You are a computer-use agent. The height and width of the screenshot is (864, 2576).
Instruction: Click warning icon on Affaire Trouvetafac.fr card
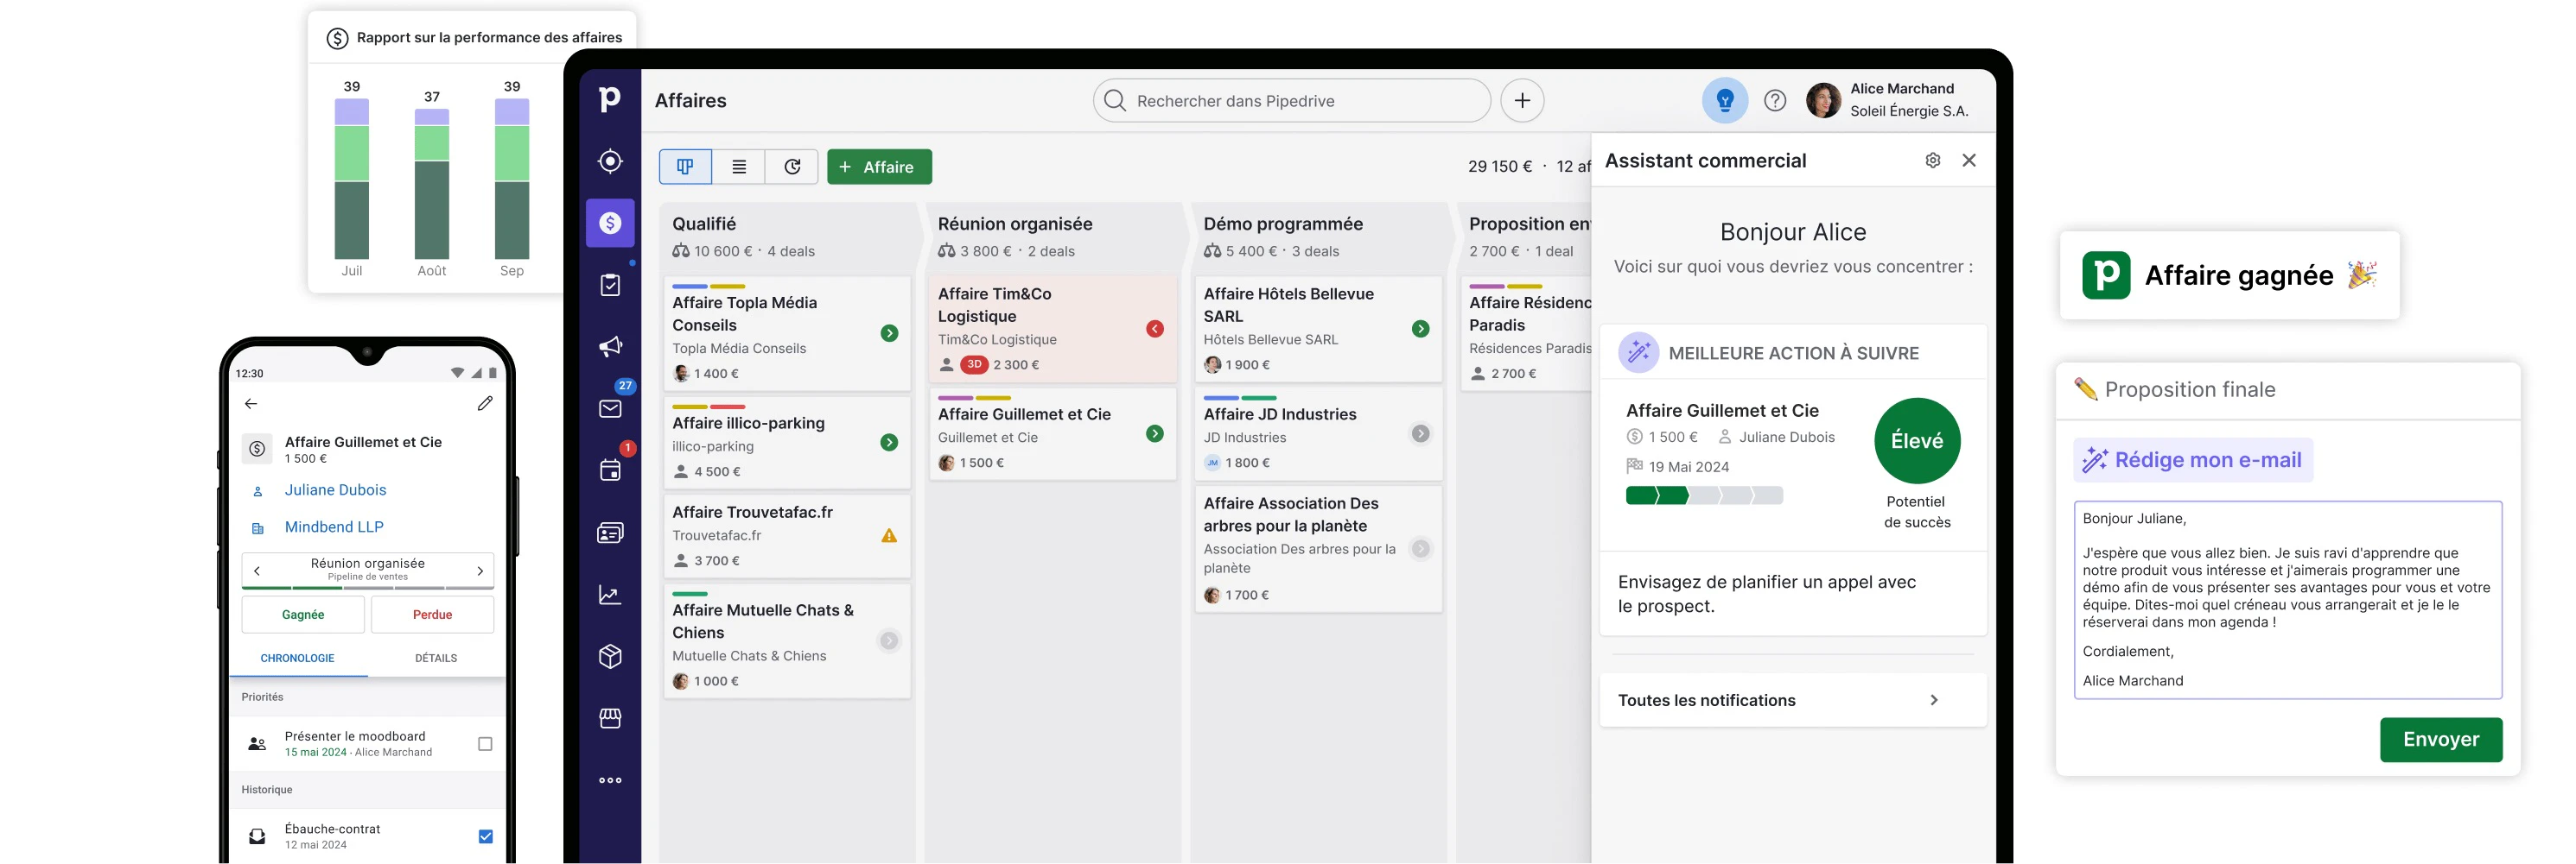click(889, 535)
